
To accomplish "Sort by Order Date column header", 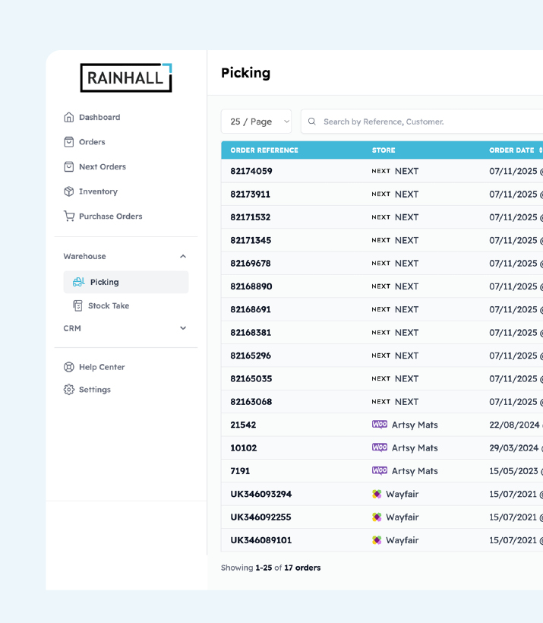I will coord(512,150).
